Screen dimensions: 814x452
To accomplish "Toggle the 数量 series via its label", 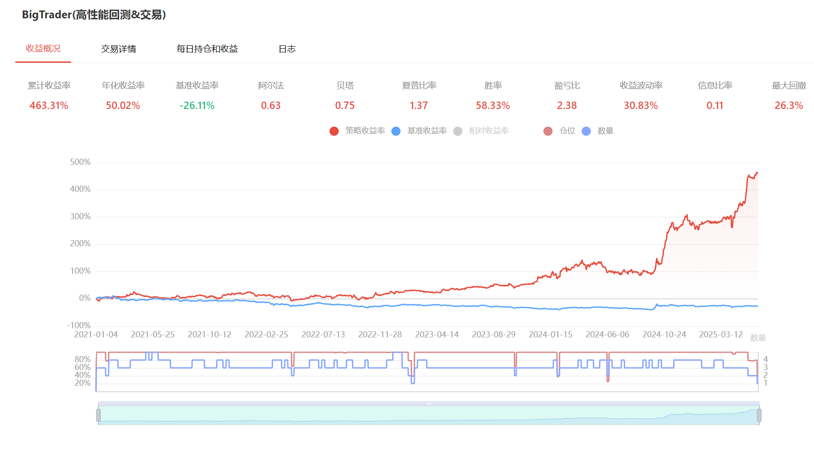I will [x=605, y=131].
